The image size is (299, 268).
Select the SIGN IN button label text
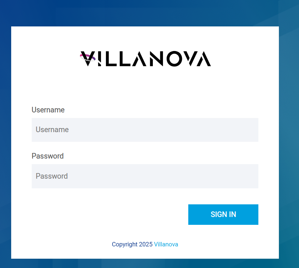[x=223, y=214]
